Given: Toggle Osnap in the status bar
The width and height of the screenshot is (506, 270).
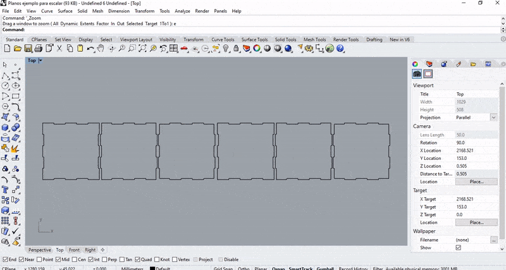Looking at the screenshot, I should [x=278, y=268].
